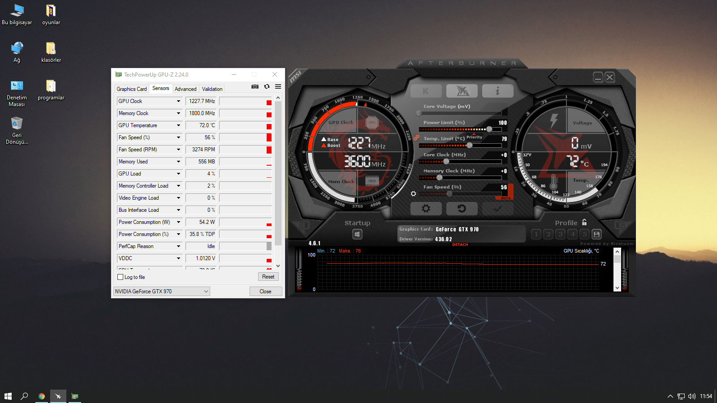Toggle fan speed Auto mode

[505, 198]
